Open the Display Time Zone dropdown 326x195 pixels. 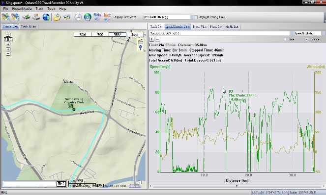192,17
